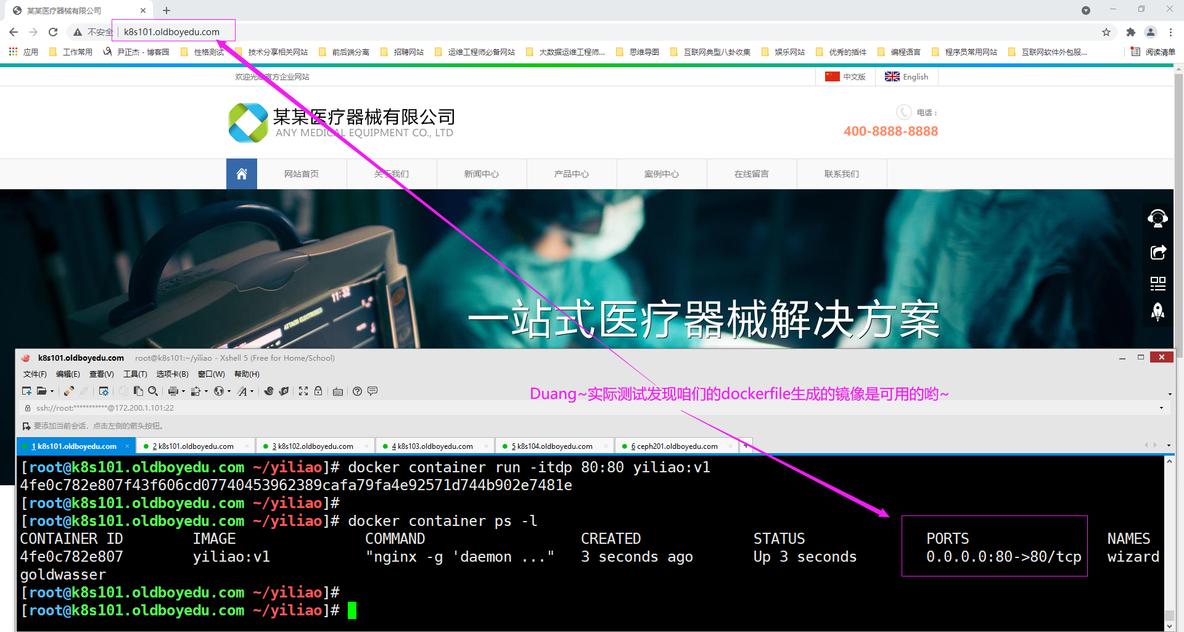Open the session properties icon in Xshell toolbar

click(104, 391)
